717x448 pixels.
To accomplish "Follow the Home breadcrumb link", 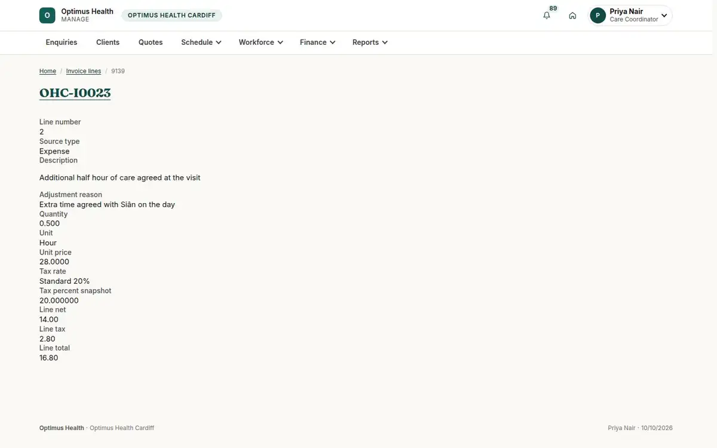I will click(48, 71).
